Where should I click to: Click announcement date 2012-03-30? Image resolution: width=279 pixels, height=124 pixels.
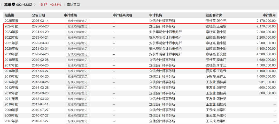40,99
